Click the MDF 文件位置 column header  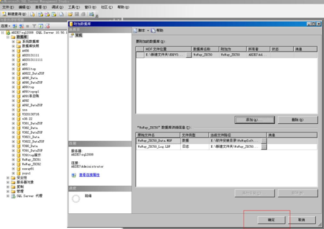point(168,49)
